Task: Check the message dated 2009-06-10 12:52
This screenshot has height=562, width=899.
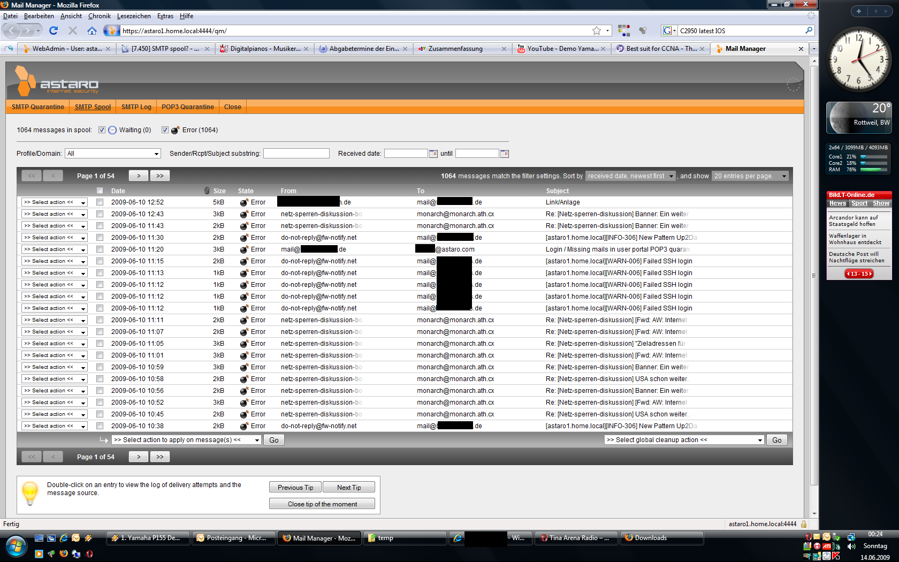Action: click(100, 202)
